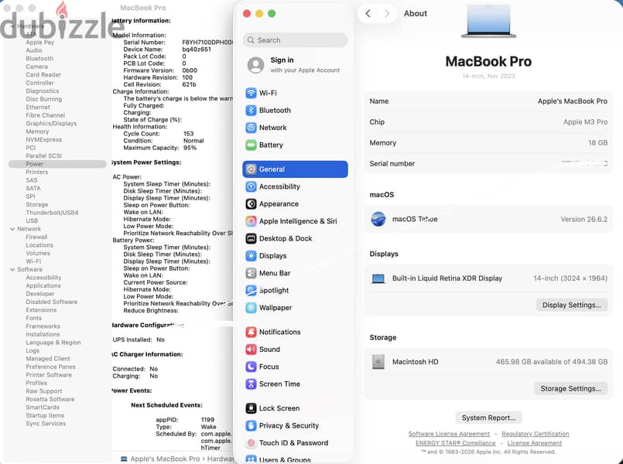
Task: Click the Name row Apple's MacBook Pro
Action: pyautogui.click(x=488, y=101)
